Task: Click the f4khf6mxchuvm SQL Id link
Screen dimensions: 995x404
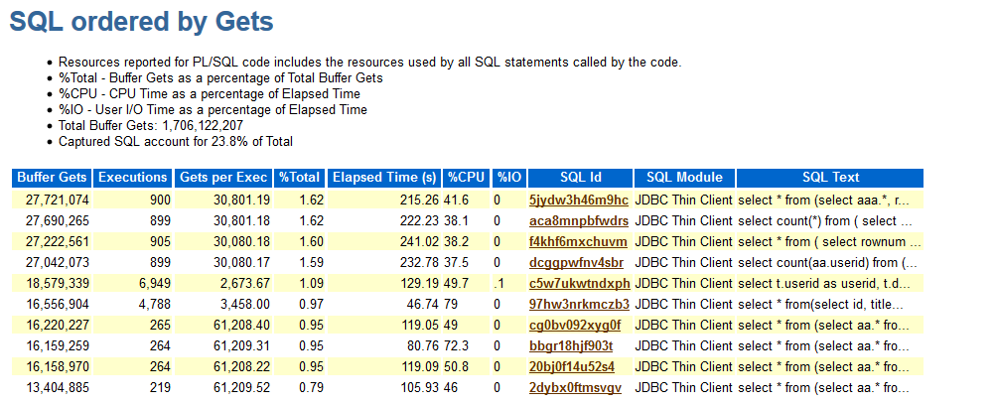Action: 578,241
